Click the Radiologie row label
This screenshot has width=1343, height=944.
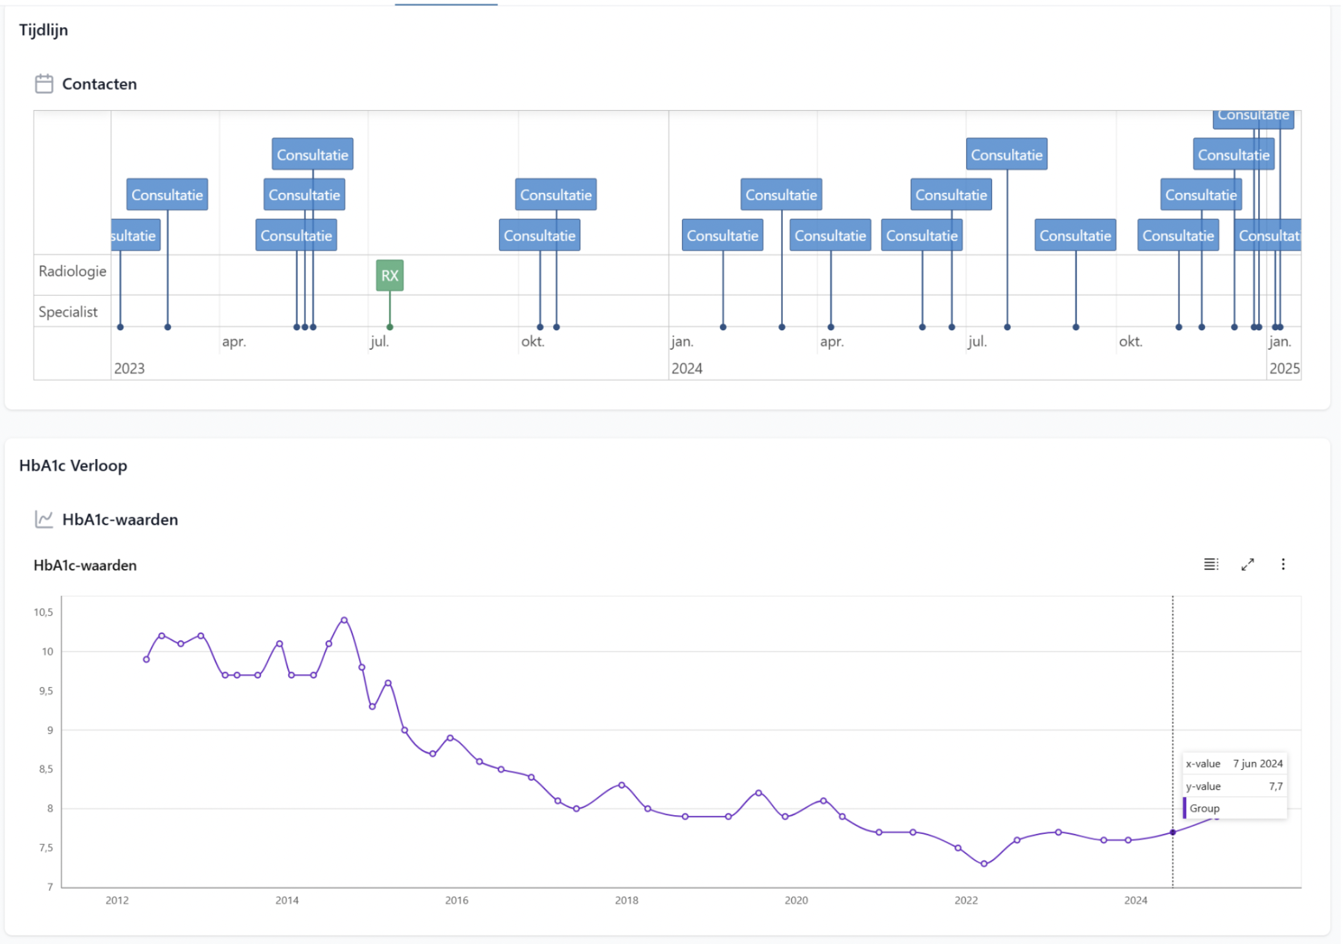(73, 271)
